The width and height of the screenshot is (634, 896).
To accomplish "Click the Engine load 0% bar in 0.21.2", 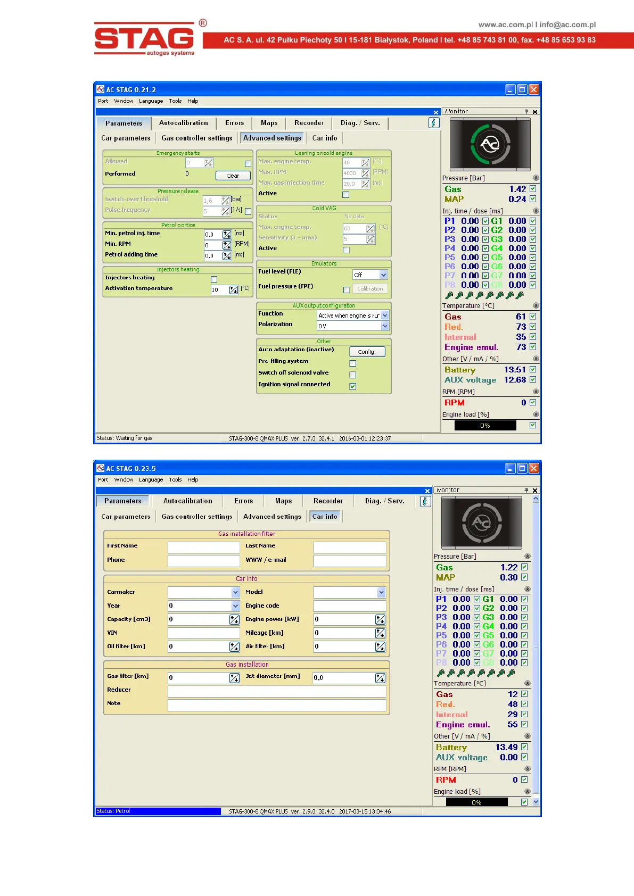I will (x=485, y=426).
